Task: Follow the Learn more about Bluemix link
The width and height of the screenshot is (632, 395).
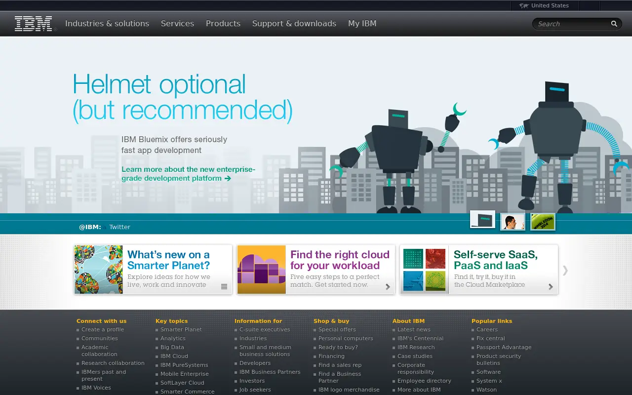Action: click(189, 174)
